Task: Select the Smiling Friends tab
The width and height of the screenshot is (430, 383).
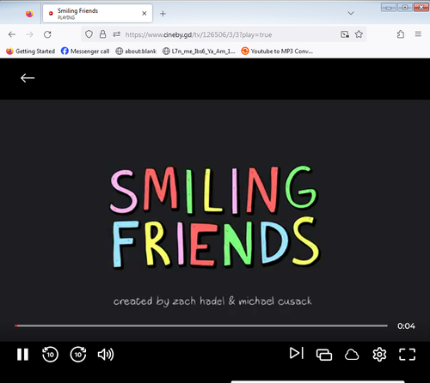Action: (x=97, y=14)
